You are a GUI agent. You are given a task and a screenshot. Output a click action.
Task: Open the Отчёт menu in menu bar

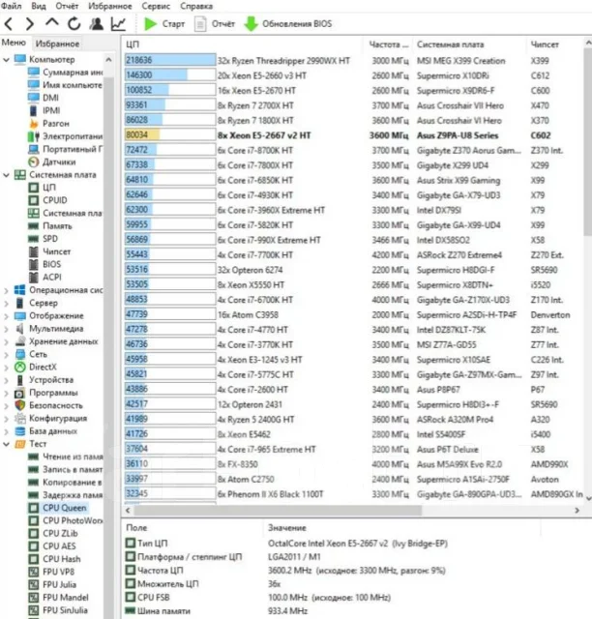(x=67, y=6)
